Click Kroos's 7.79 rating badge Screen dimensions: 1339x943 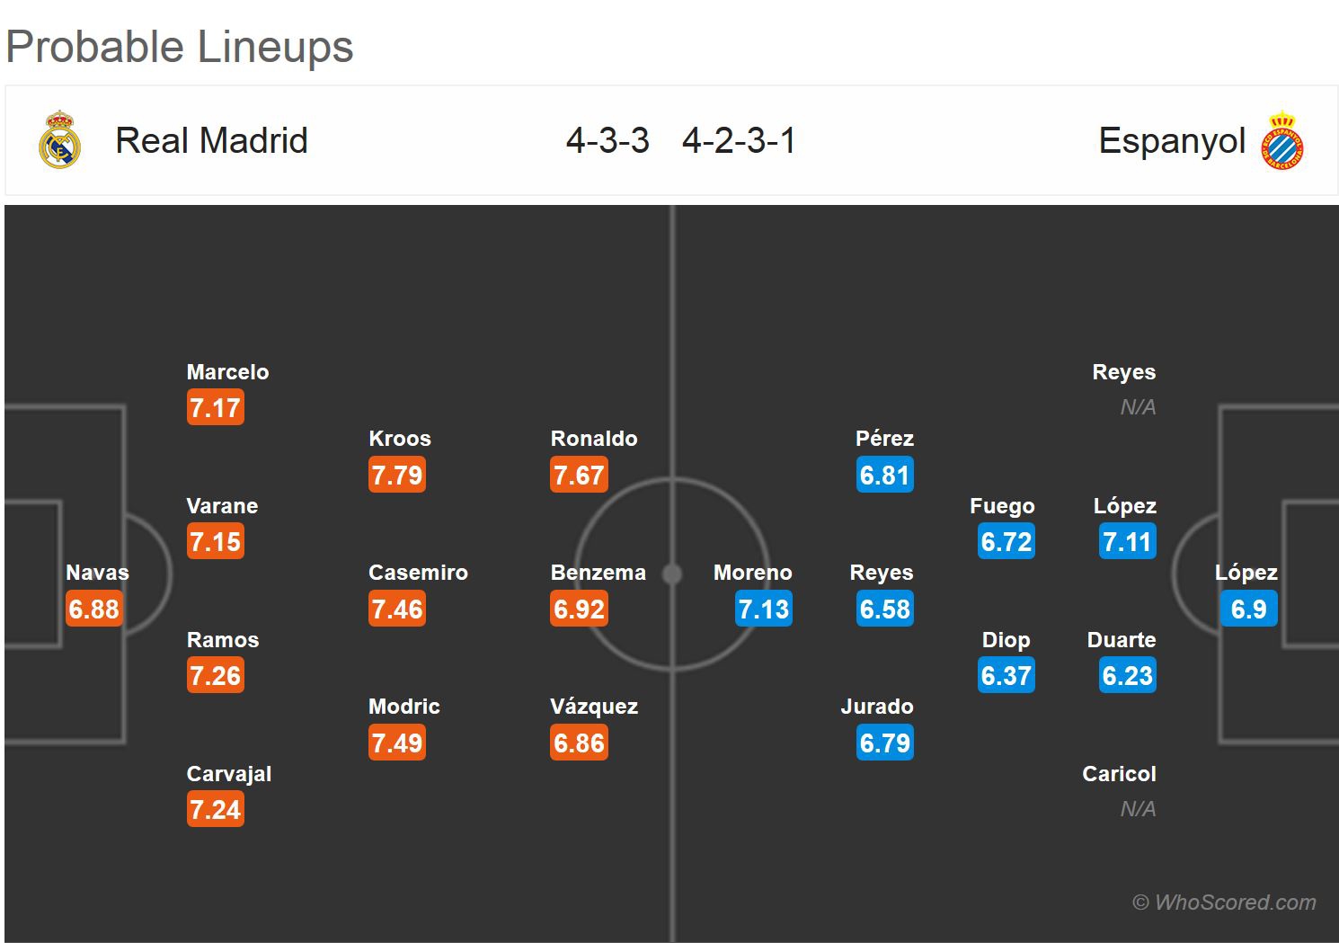point(397,475)
